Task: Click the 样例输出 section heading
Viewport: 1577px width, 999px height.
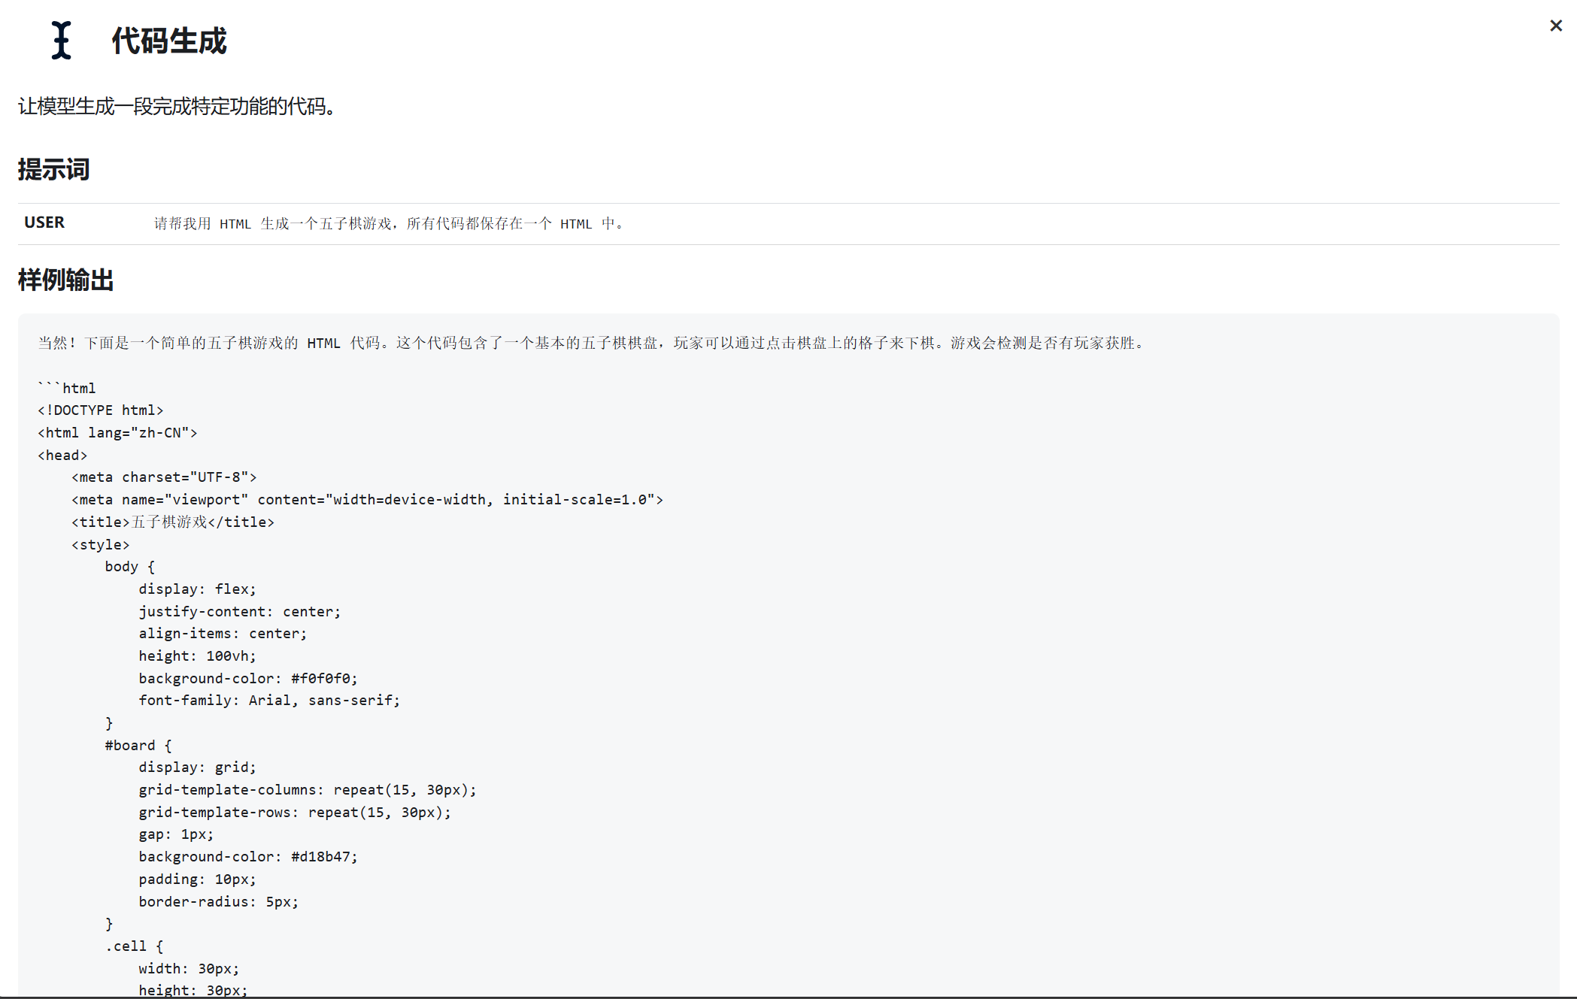Action: point(65,280)
